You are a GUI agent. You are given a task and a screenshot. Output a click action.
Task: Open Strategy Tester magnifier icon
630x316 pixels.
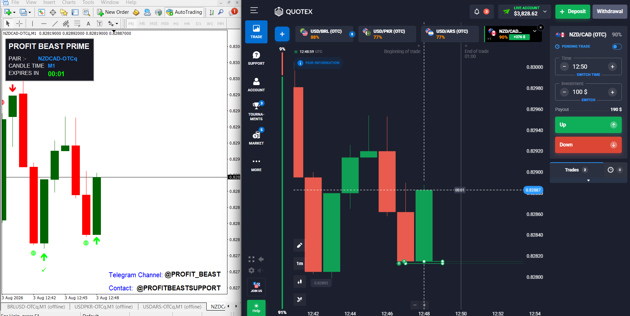pos(86,12)
